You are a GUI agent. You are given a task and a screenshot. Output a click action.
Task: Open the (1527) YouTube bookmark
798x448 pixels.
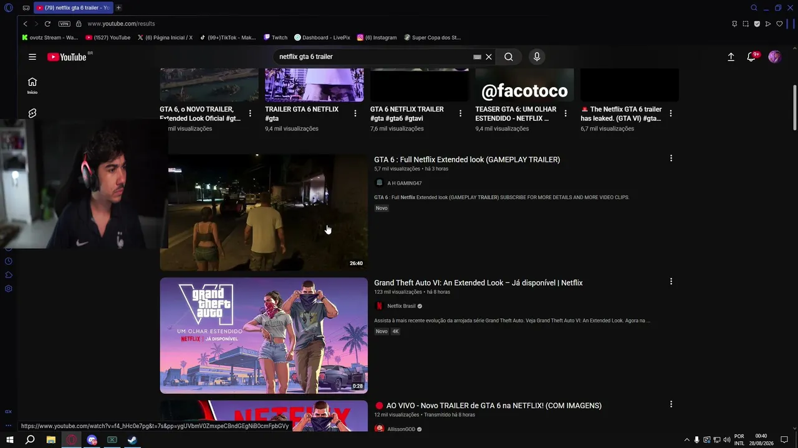(108, 37)
